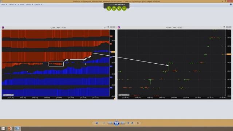Open the Открыть dropdown menu
The image size is (233, 131).
38,5
